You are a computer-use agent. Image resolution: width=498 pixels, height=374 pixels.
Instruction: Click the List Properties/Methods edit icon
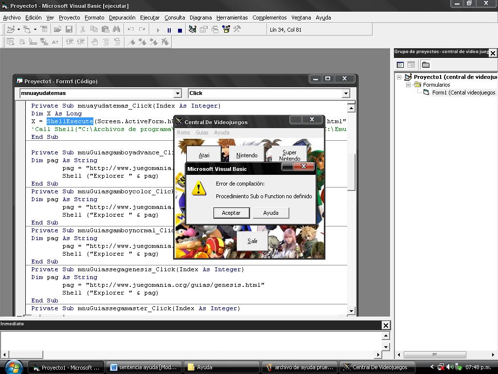coord(11,42)
